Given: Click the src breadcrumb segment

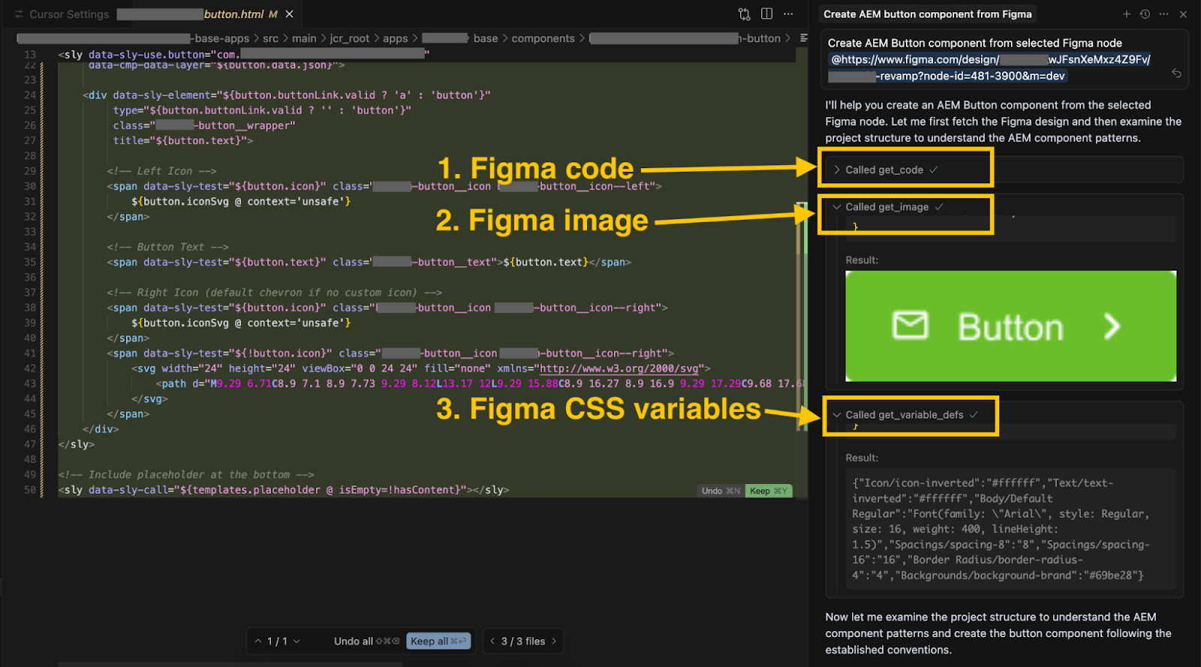Looking at the screenshot, I should click(x=270, y=38).
